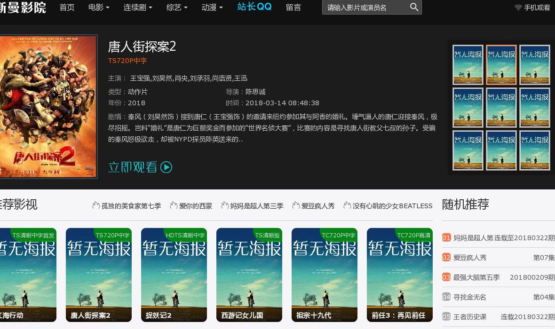Open 没有心跳的少女BEATLESS link
555x329 pixels.
pos(393,205)
